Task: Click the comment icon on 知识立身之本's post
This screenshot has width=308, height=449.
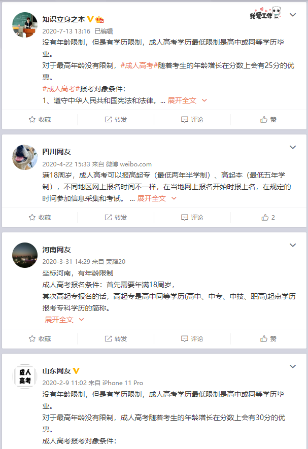Action: 185,120
